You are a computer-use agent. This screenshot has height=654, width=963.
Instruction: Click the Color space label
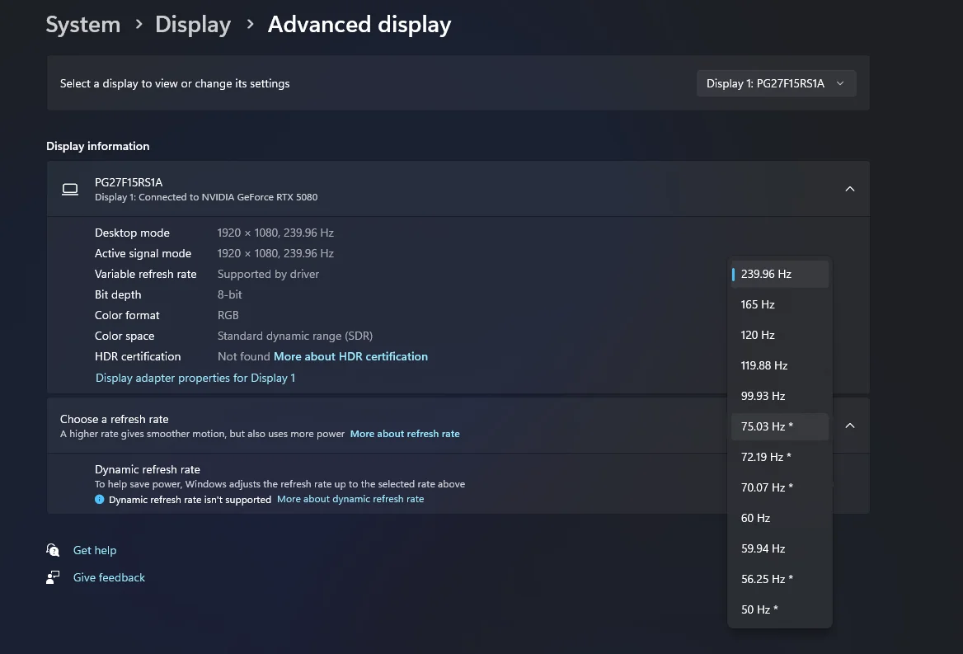click(124, 336)
